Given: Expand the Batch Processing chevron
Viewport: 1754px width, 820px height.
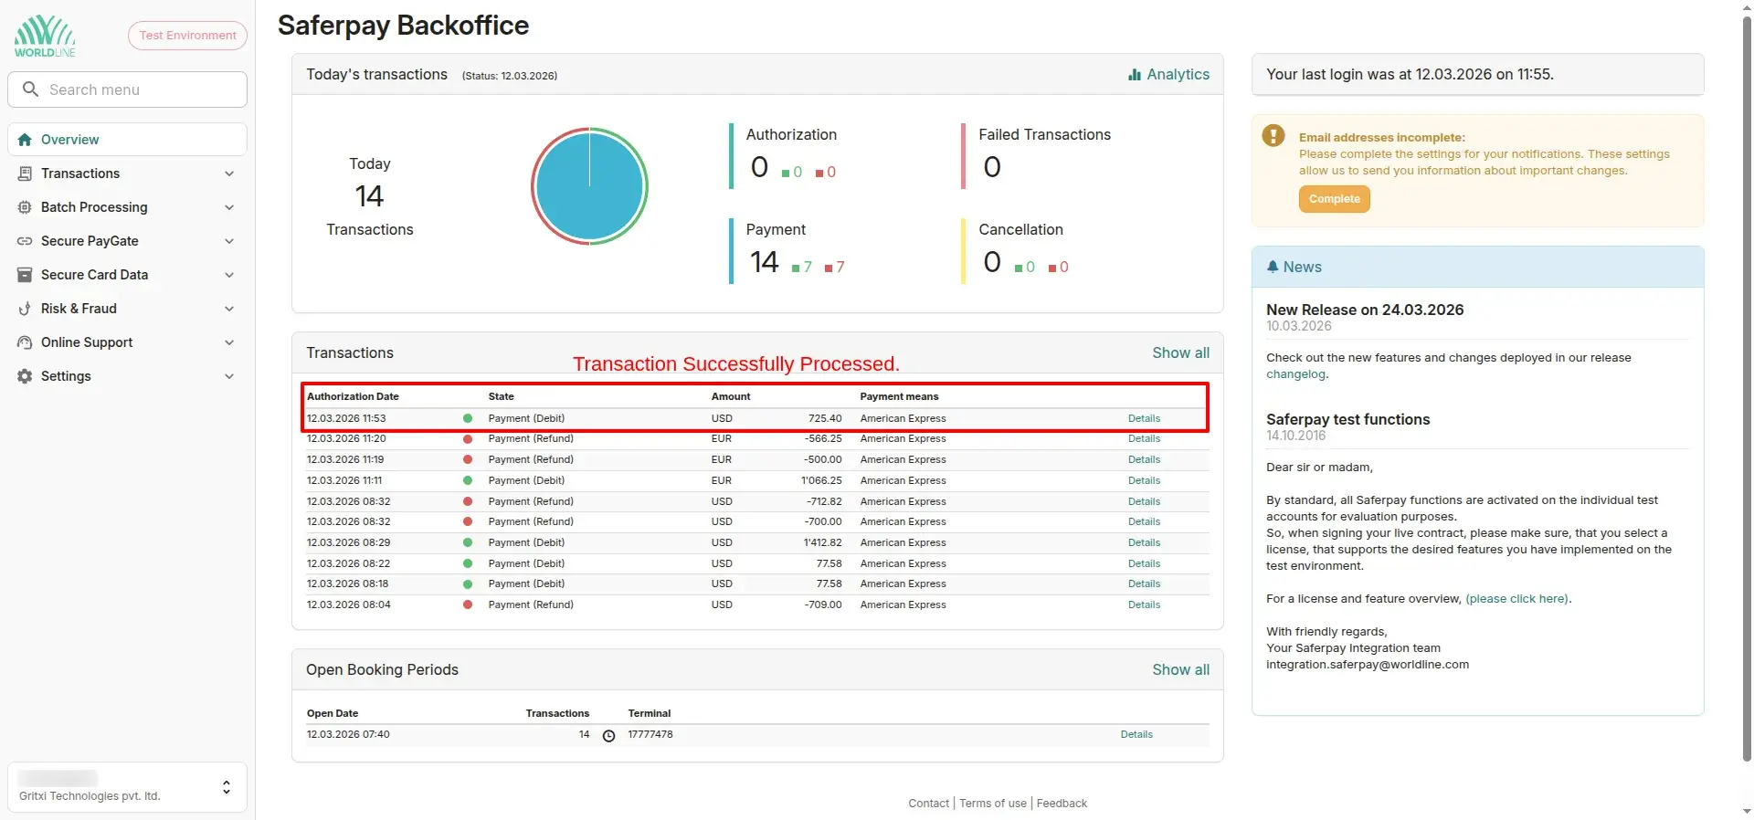Looking at the screenshot, I should (229, 207).
